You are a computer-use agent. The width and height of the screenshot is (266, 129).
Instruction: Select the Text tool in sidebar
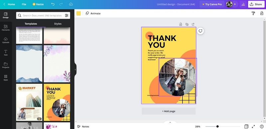pyautogui.click(x=6, y=53)
